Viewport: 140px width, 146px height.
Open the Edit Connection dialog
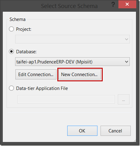(36, 75)
